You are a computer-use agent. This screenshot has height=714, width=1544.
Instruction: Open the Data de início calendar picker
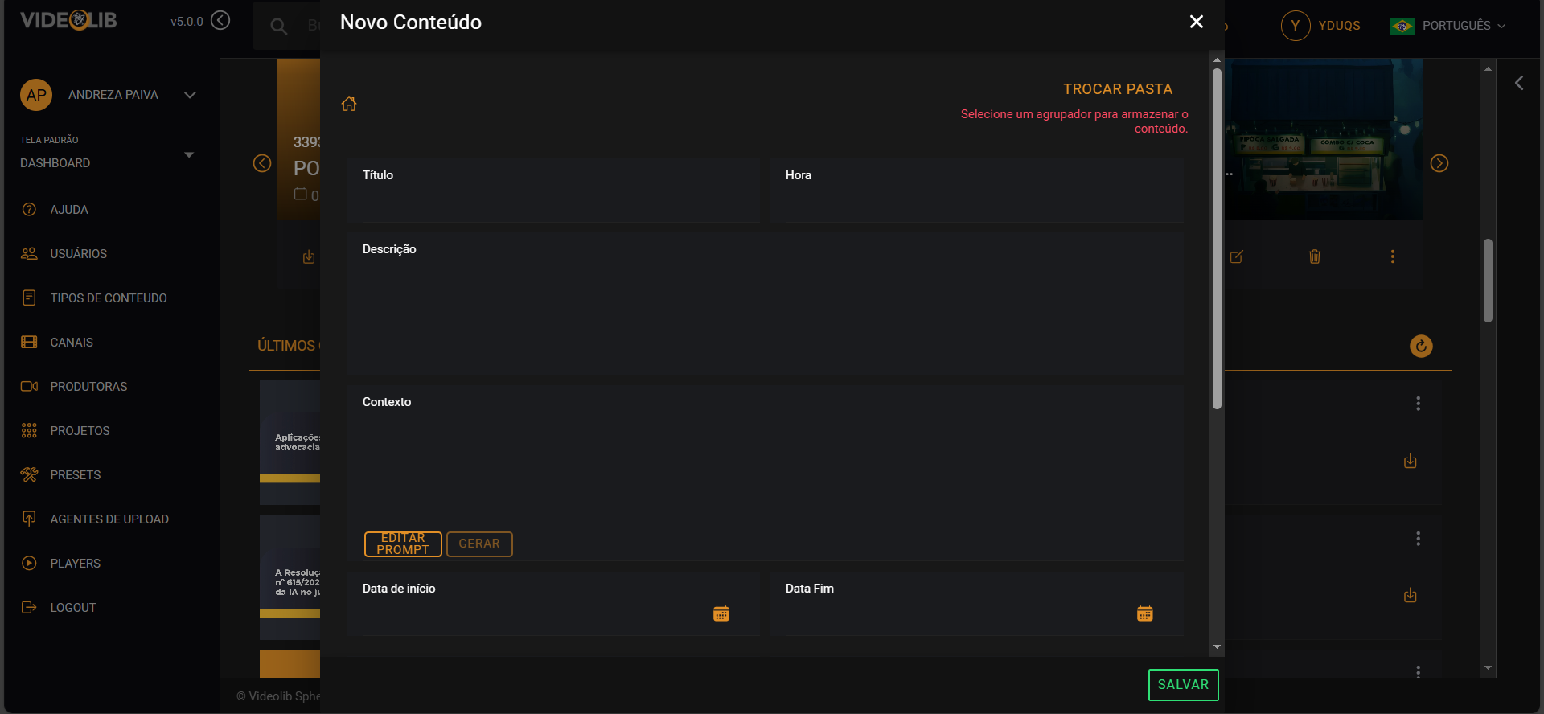tap(721, 613)
